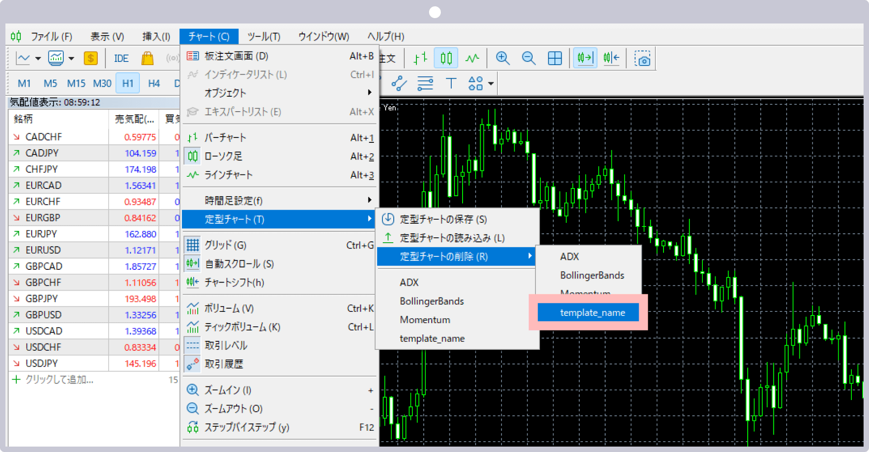Open the ツール(T) menu
Image resolution: width=869 pixels, height=452 pixels.
263,36
